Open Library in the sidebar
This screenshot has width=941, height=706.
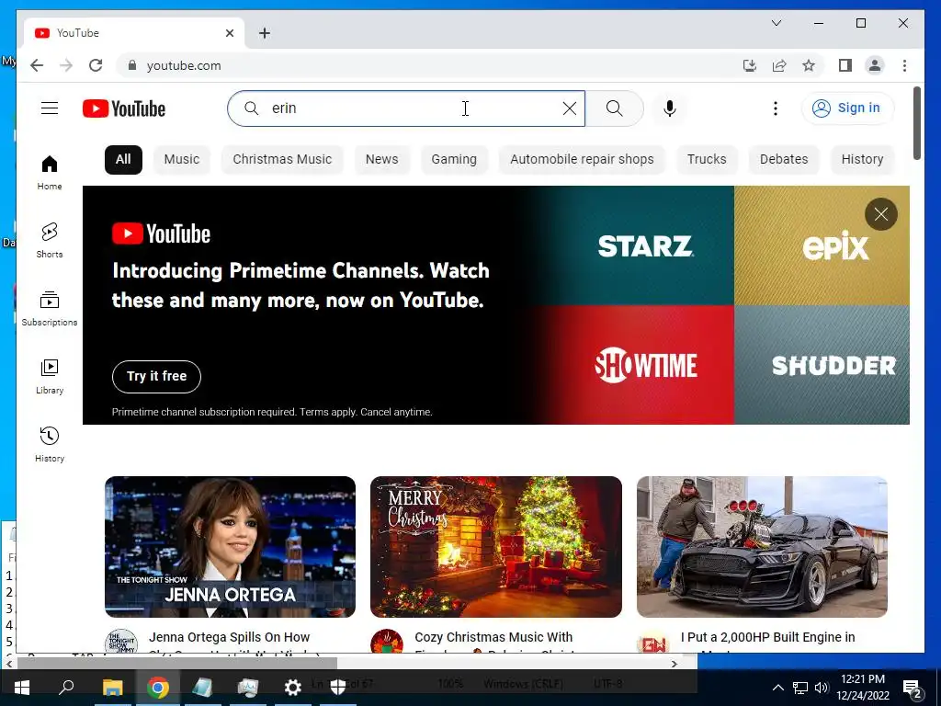tap(50, 376)
